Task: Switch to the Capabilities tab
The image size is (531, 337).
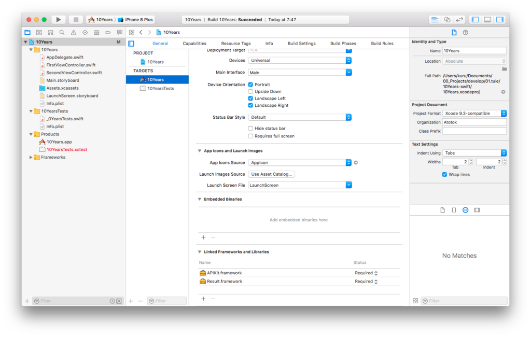Action: point(194,44)
